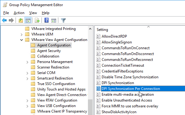Sort by the Setting column header
The image size is (185, 115).
pyautogui.click(x=102, y=30)
